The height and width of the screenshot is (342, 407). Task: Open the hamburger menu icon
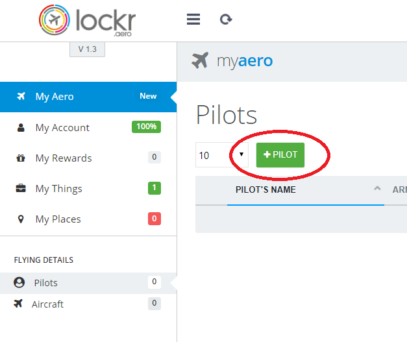point(193,19)
